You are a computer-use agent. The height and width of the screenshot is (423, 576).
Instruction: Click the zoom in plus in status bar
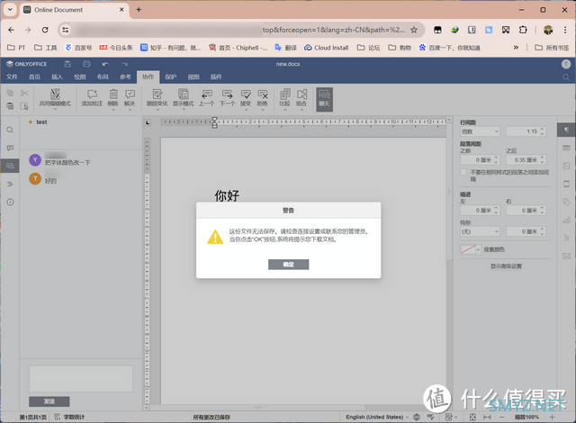[x=552, y=417]
